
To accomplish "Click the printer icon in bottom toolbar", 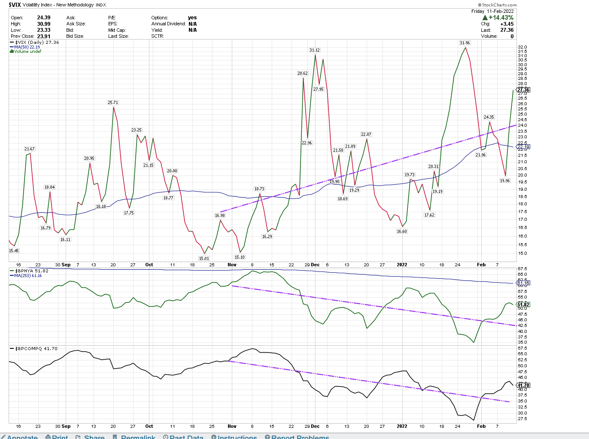I will [x=48, y=437].
